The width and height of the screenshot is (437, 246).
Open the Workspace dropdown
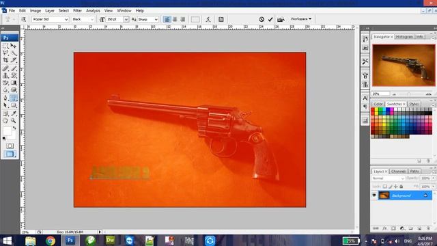click(301, 19)
